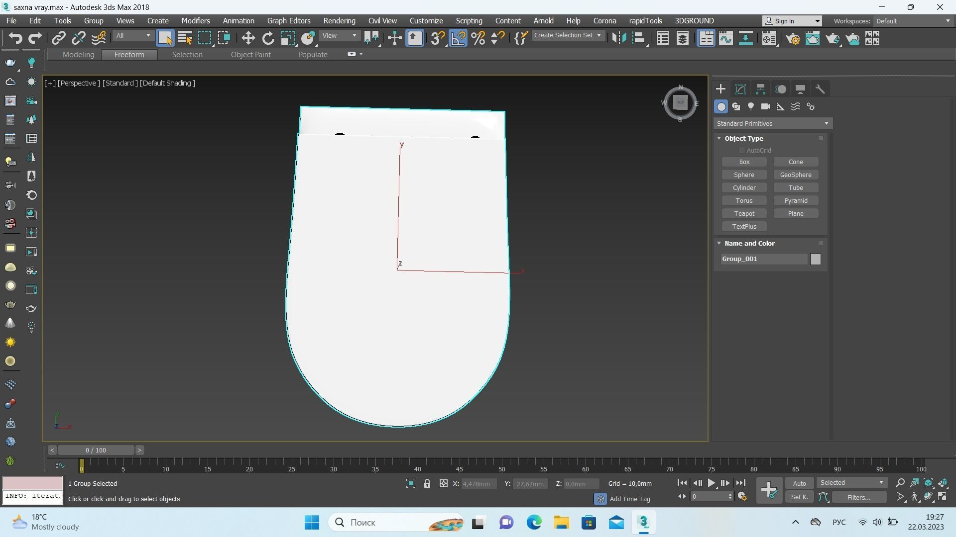
Task: Open the Group_001 object color swatch
Action: click(x=815, y=259)
